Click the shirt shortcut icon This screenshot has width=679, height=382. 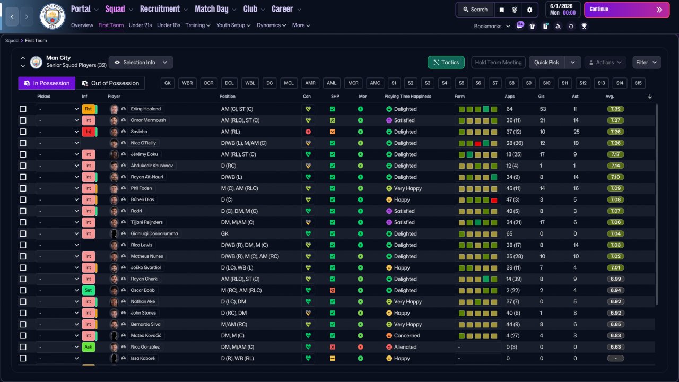[533, 26]
